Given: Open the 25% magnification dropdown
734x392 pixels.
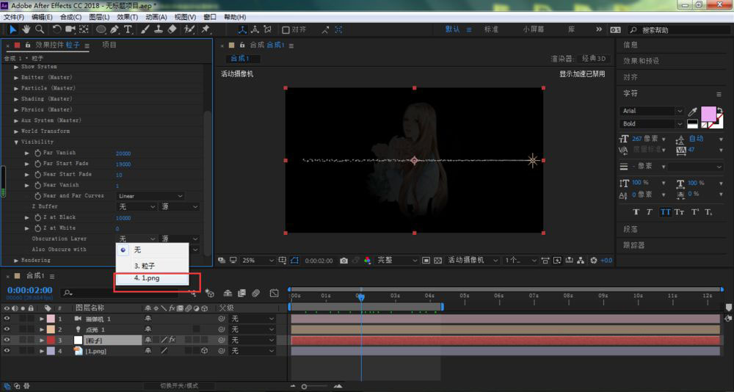Looking at the screenshot, I should coord(258,261).
